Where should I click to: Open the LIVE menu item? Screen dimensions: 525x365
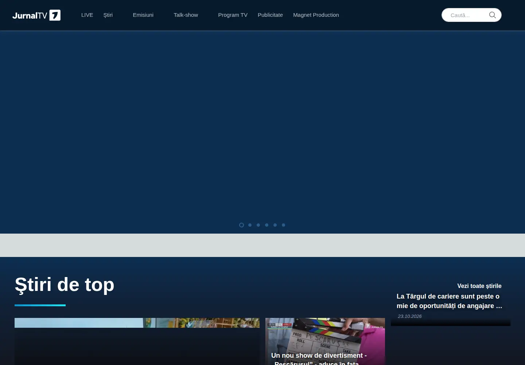87,15
